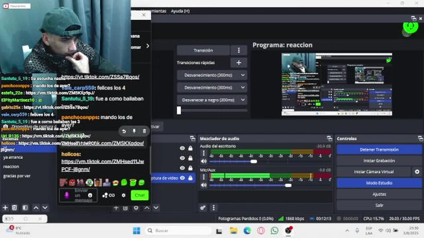
Task: Open Audio del escritorio three-dot options
Action: pos(204,153)
